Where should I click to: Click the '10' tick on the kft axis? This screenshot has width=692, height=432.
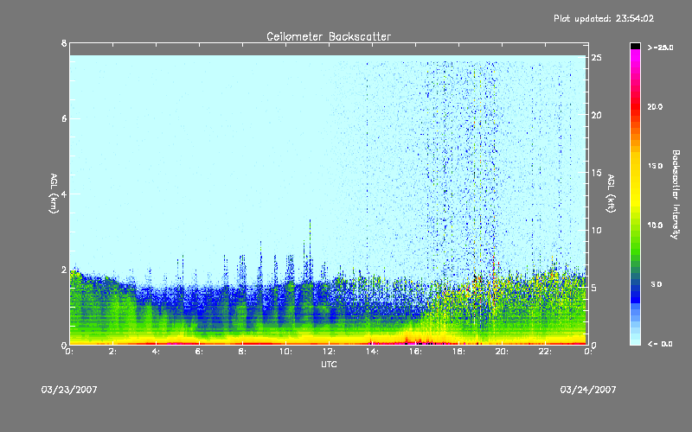(x=597, y=230)
